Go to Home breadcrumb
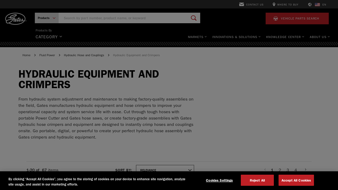The height and width of the screenshot is (190, 338). point(26,55)
